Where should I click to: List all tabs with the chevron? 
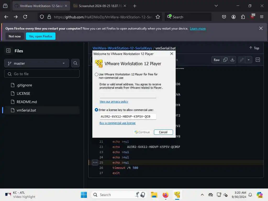(216, 6)
